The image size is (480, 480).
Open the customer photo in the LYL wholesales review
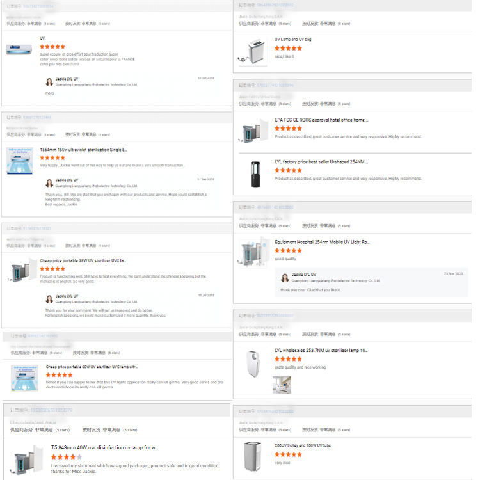(282, 384)
